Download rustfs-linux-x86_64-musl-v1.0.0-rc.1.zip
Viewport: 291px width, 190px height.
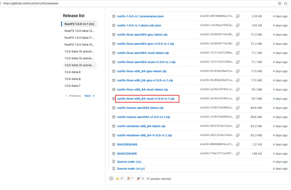point(146,99)
